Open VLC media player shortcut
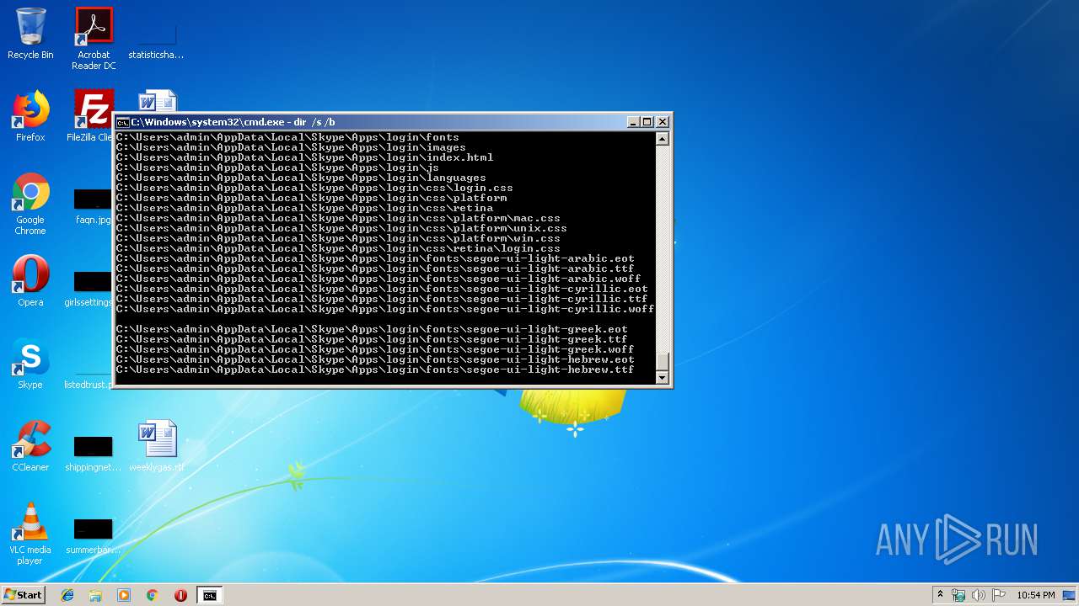Image resolution: width=1079 pixels, height=606 pixels. (x=30, y=534)
